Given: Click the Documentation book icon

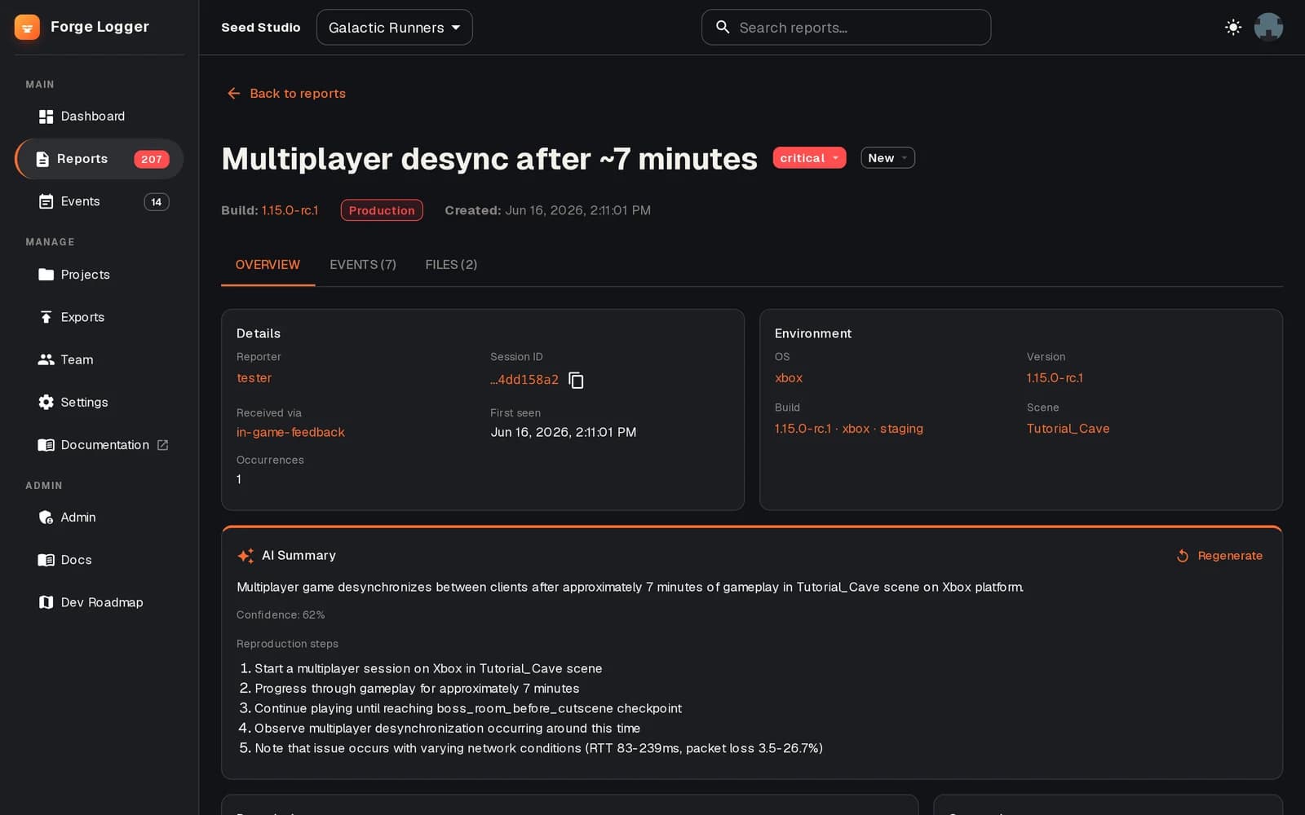Looking at the screenshot, I should [46, 445].
